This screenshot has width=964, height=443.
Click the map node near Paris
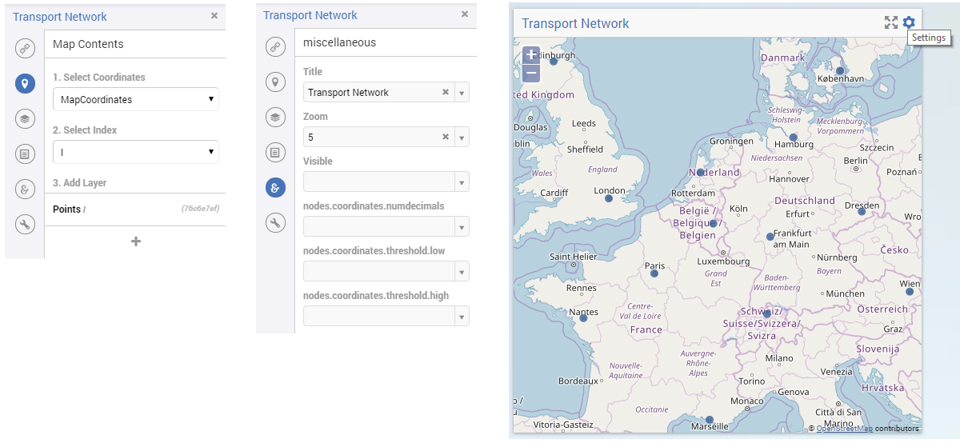(x=654, y=273)
